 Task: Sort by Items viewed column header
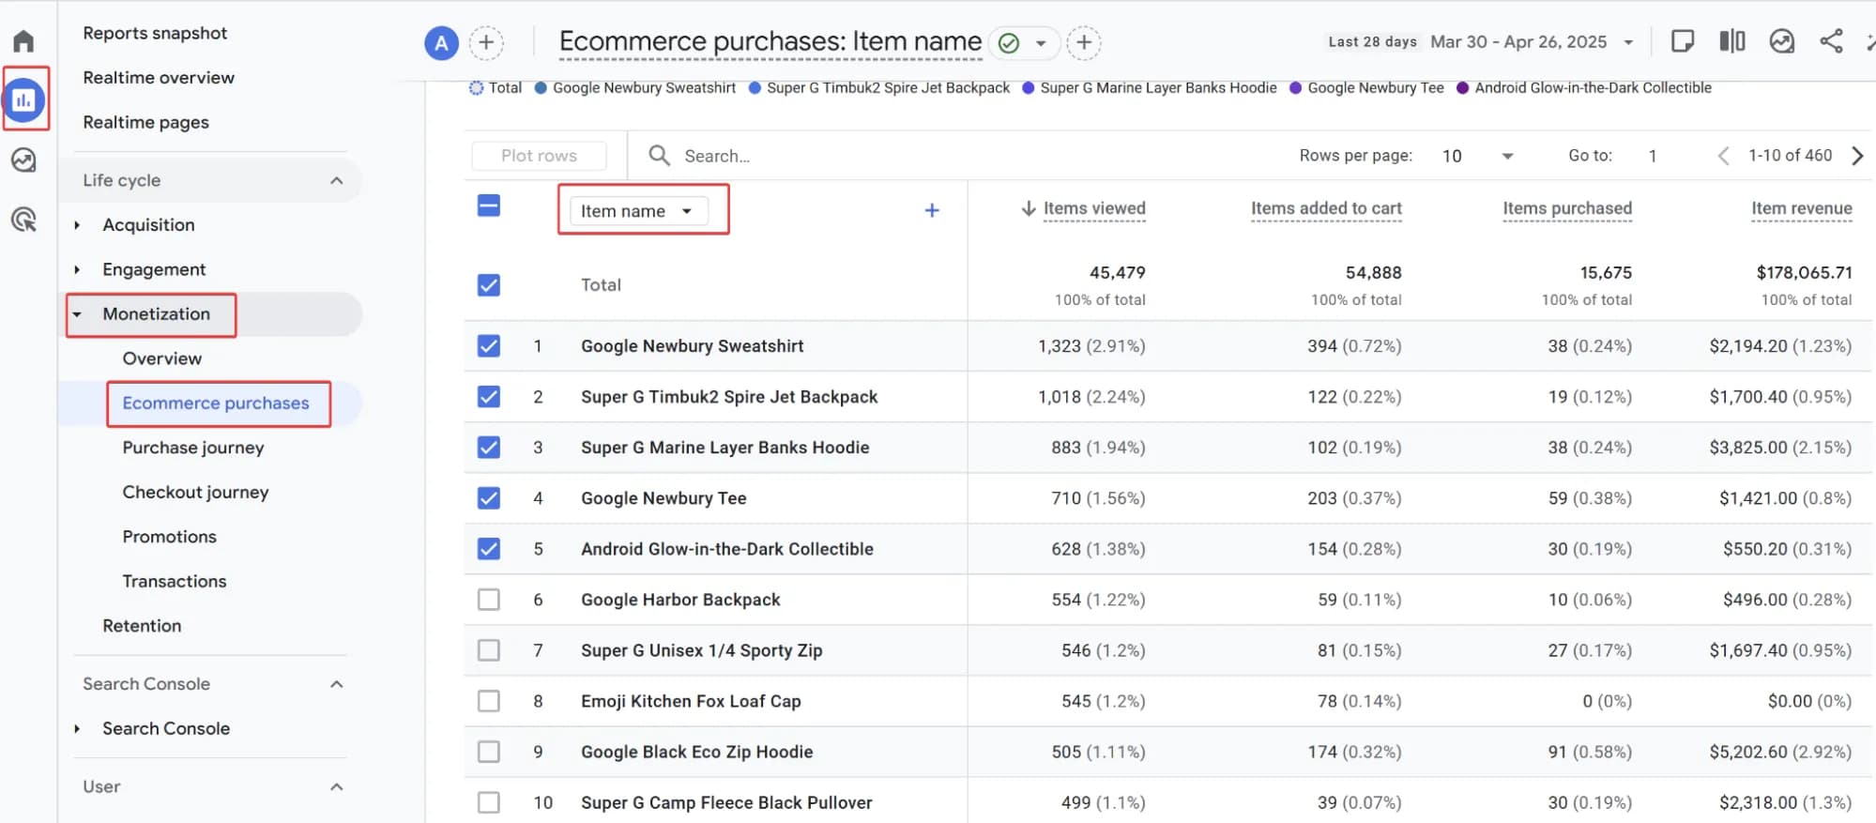pyautogui.click(x=1094, y=208)
